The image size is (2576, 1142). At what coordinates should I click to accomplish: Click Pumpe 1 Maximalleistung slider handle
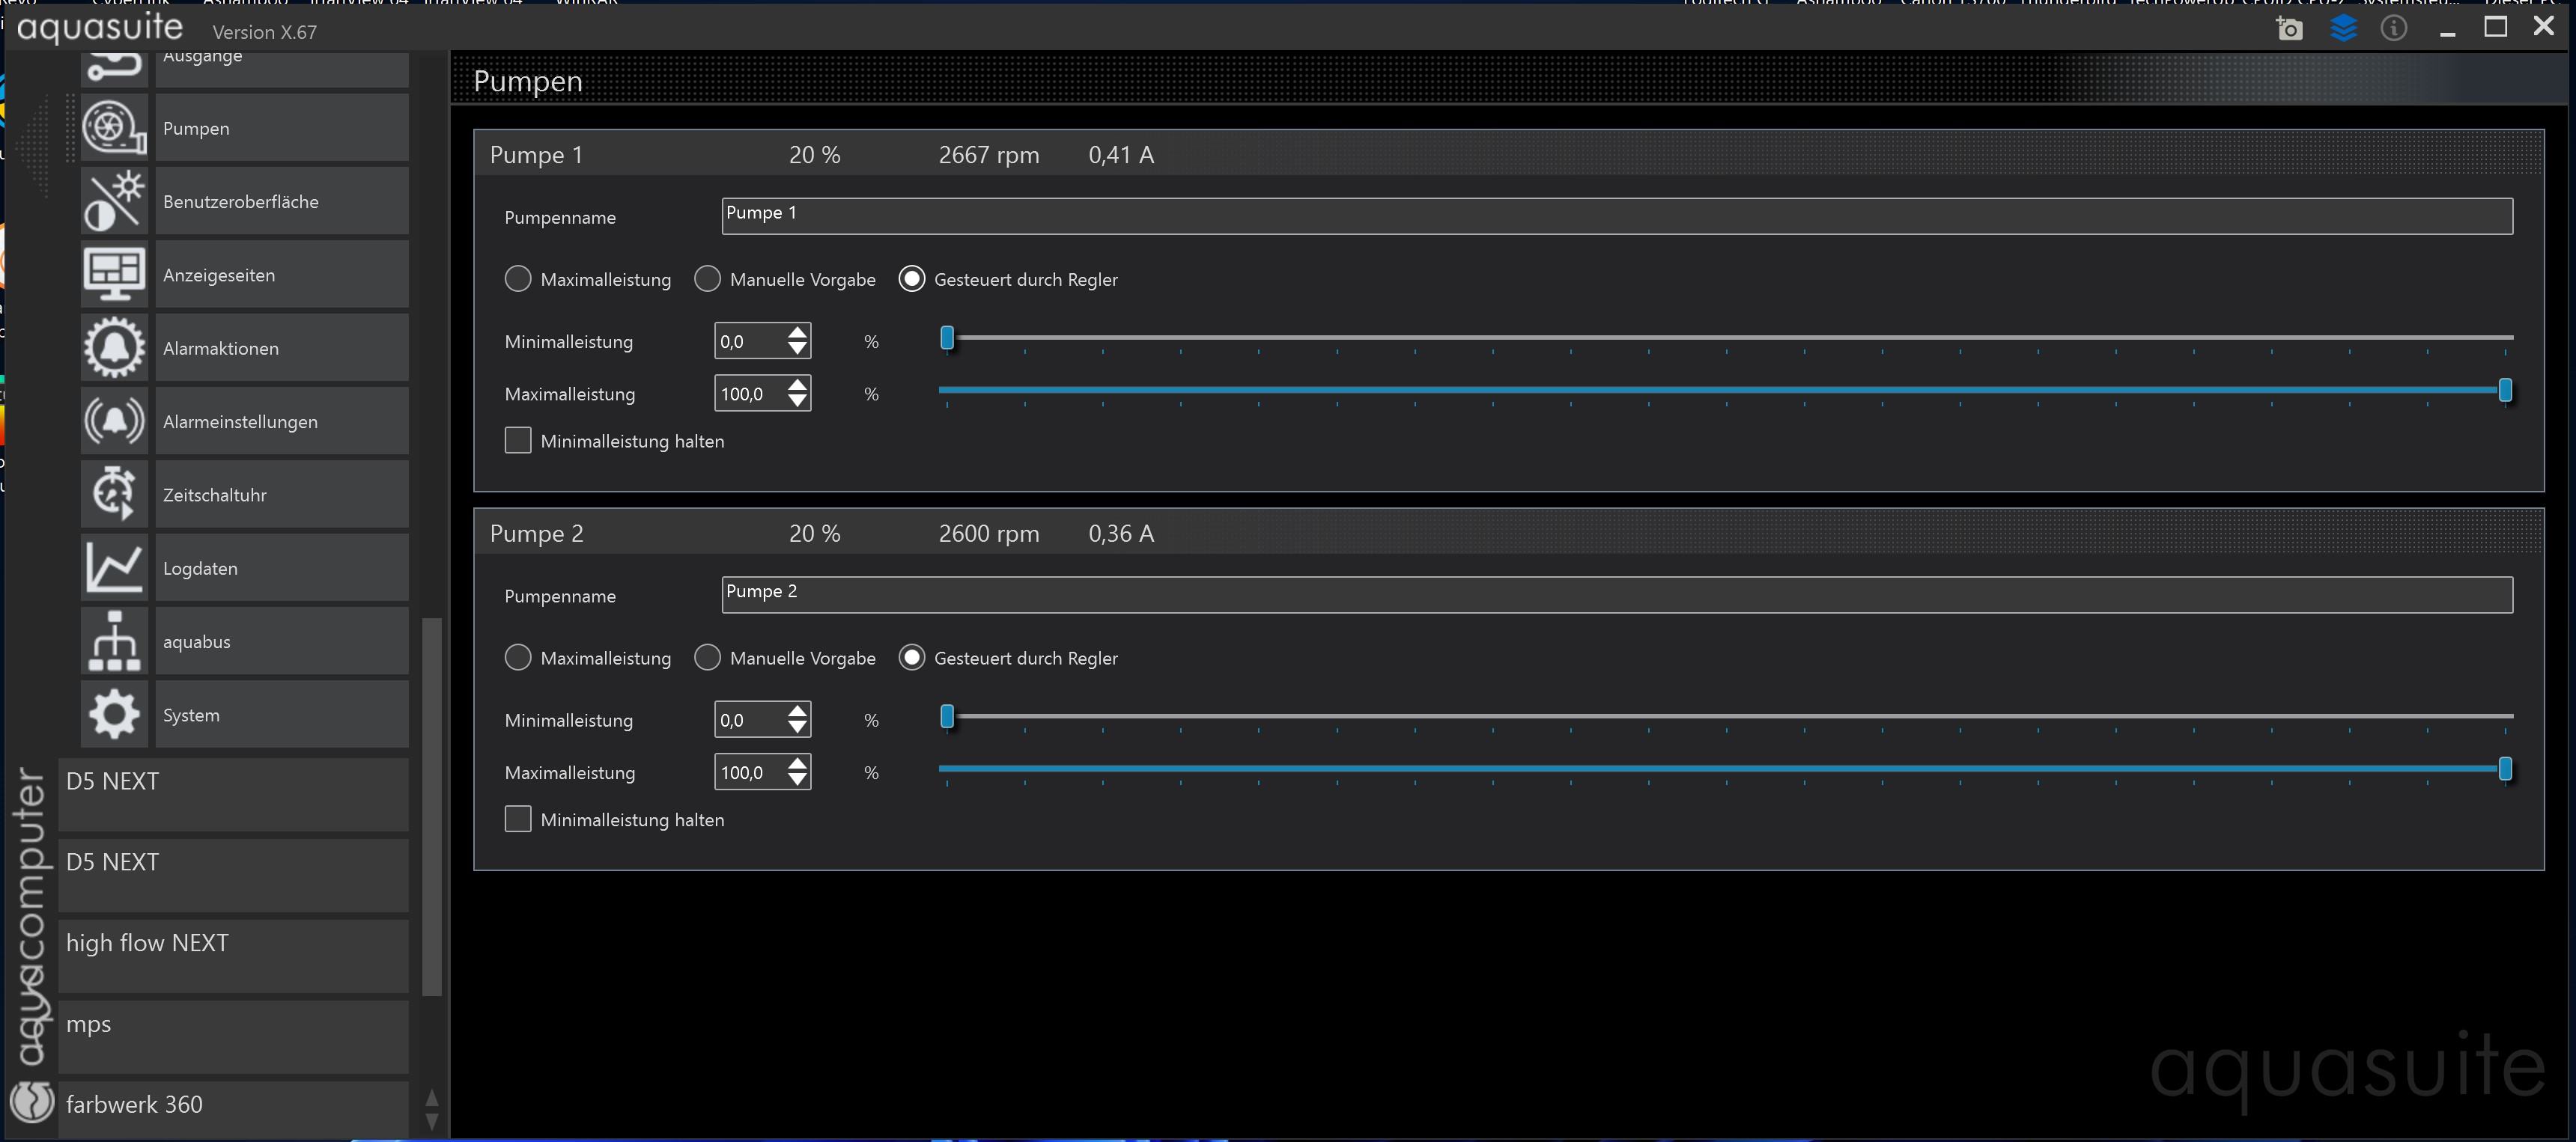[2505, 390]
